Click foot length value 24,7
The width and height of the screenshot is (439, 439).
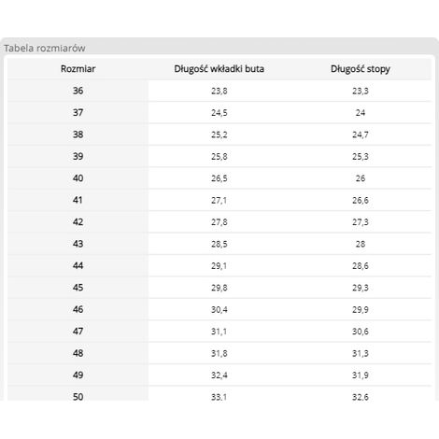point(361,135)
